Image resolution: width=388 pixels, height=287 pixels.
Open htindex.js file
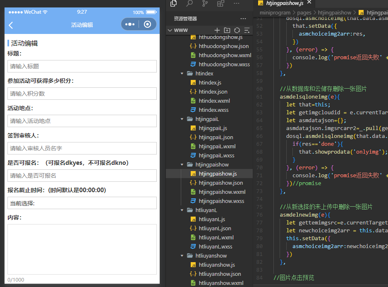[209, 82]
